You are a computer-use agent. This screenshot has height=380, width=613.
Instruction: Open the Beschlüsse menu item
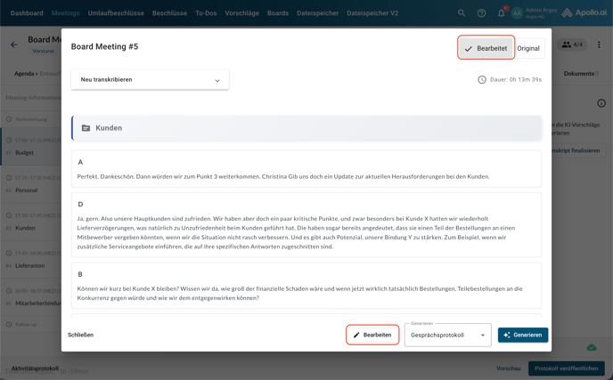[x=169, y=13]
